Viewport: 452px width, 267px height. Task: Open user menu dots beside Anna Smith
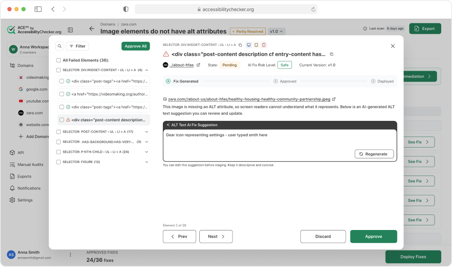tap(70, 255)
